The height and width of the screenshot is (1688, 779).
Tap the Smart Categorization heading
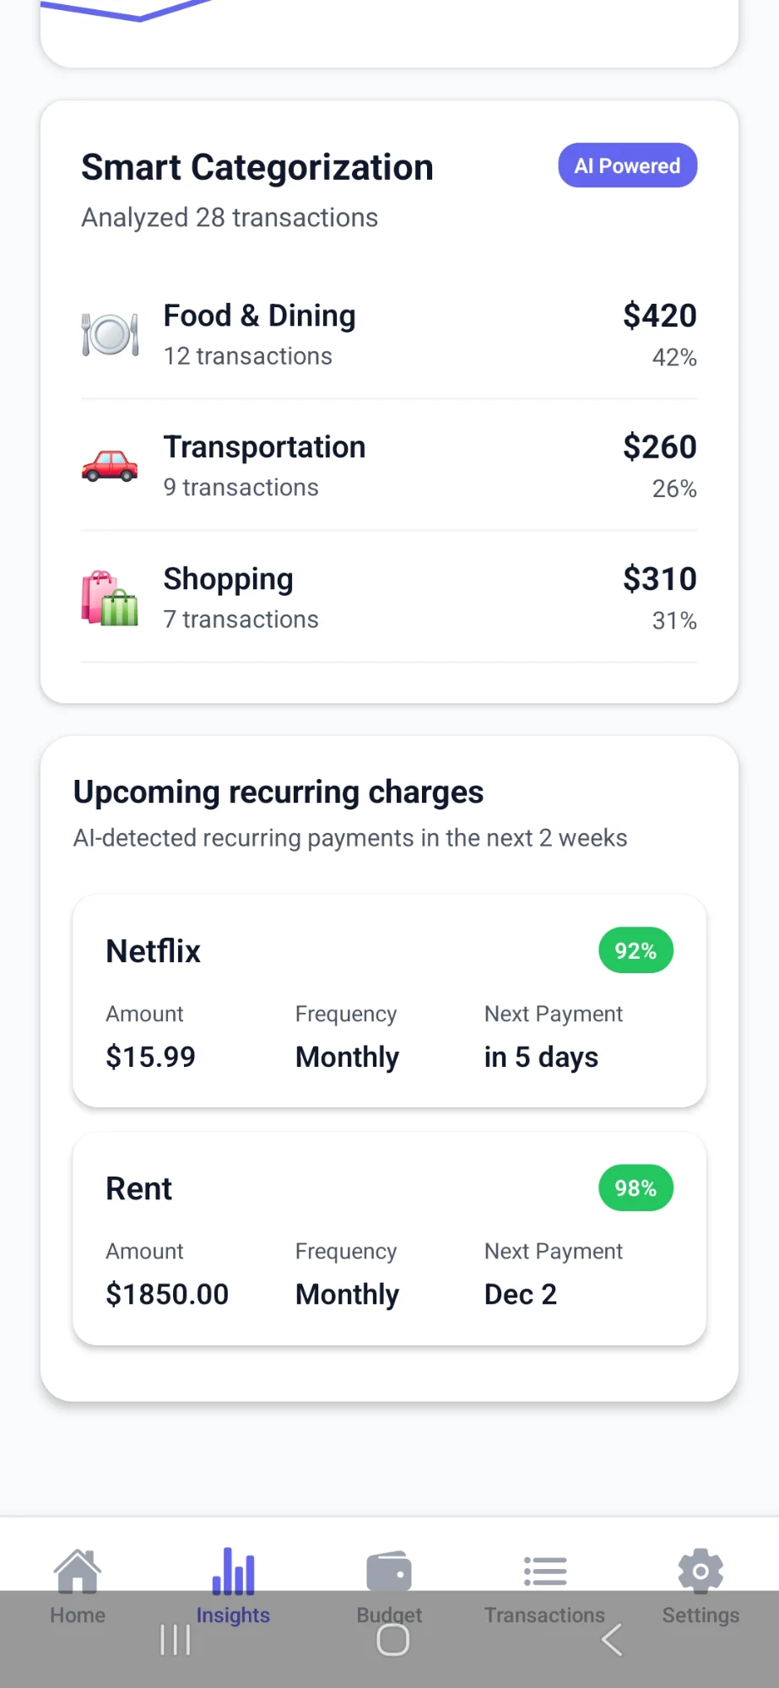257,167
